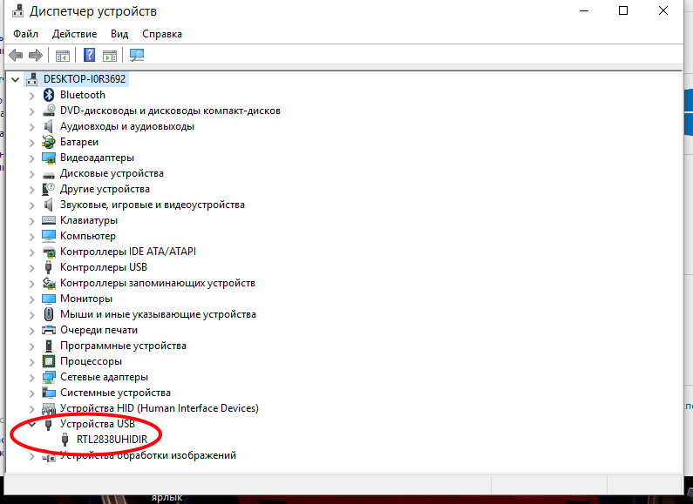693x504 pixels.
Task: Select Контроллеры запоминающих устройств label
Action: (157, 283)
